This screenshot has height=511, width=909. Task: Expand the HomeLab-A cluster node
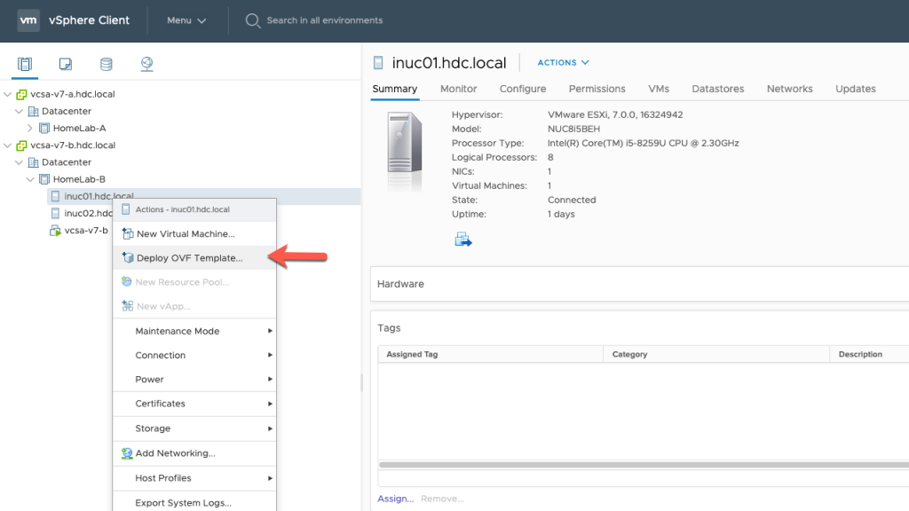coord(30,128)
